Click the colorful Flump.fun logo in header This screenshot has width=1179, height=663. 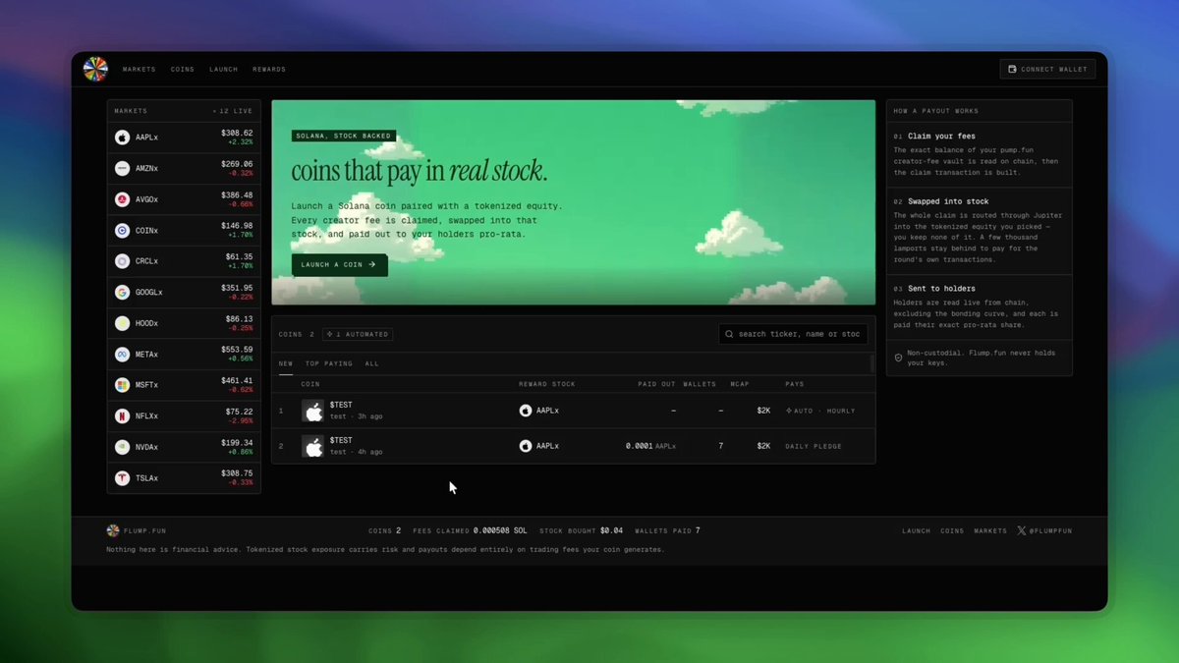click(94, 69)
